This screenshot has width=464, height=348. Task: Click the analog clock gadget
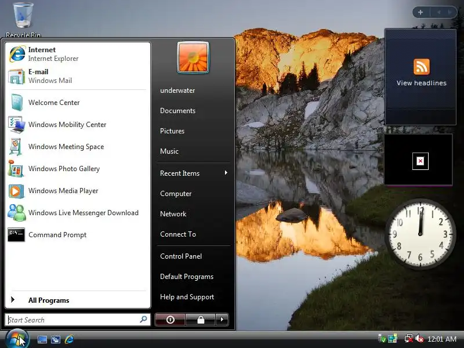tap(420, 234)
